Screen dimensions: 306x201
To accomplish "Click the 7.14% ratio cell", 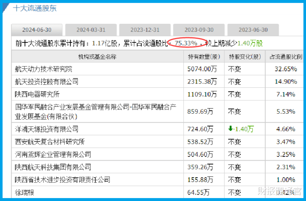I will coord(286,94).
